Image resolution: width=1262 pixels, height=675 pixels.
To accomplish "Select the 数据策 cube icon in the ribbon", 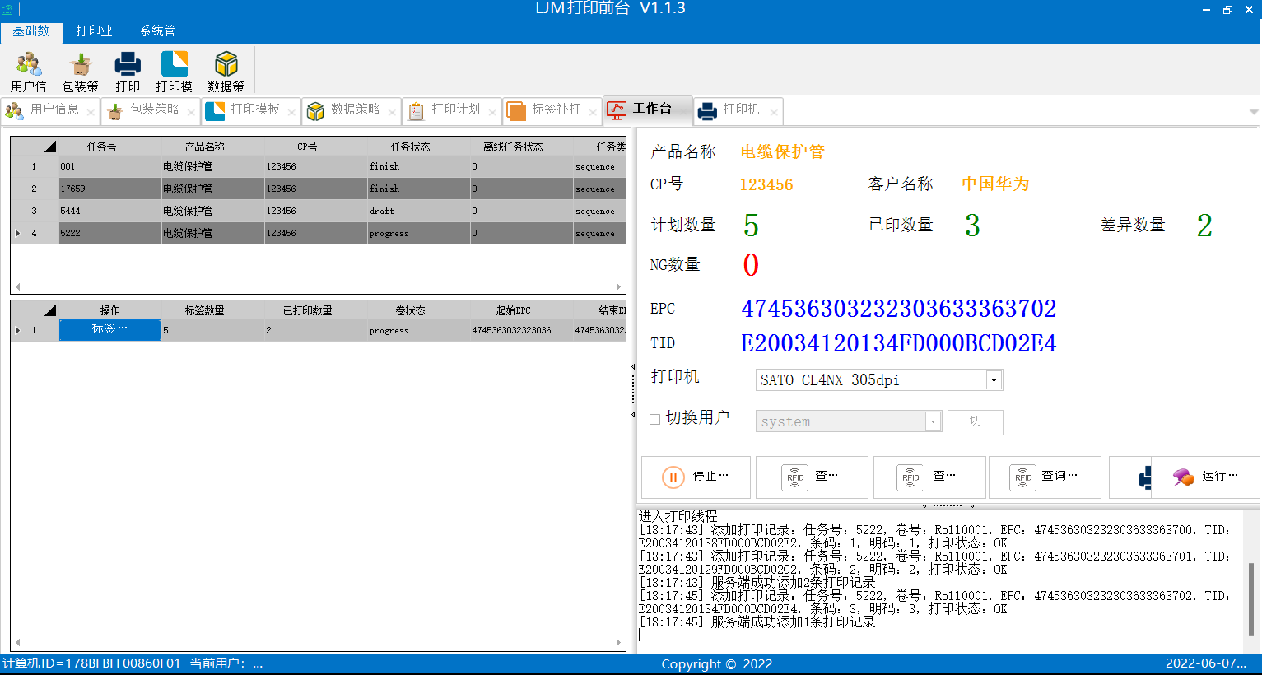I will [226, 71].
